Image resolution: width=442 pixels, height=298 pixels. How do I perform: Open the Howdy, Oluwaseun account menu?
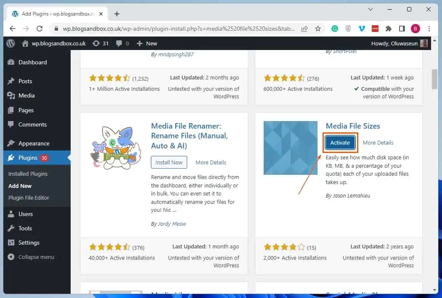(x=399, y=43)
